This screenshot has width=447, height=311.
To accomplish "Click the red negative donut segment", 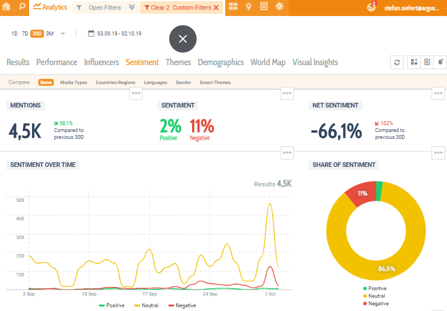I will 360,193.
